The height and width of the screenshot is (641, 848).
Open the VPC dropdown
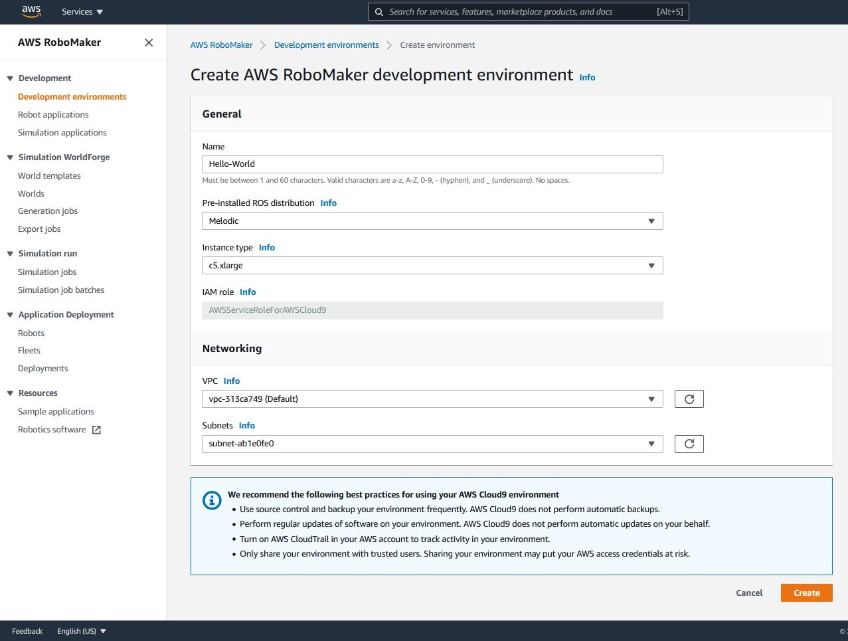pos(432,399)
